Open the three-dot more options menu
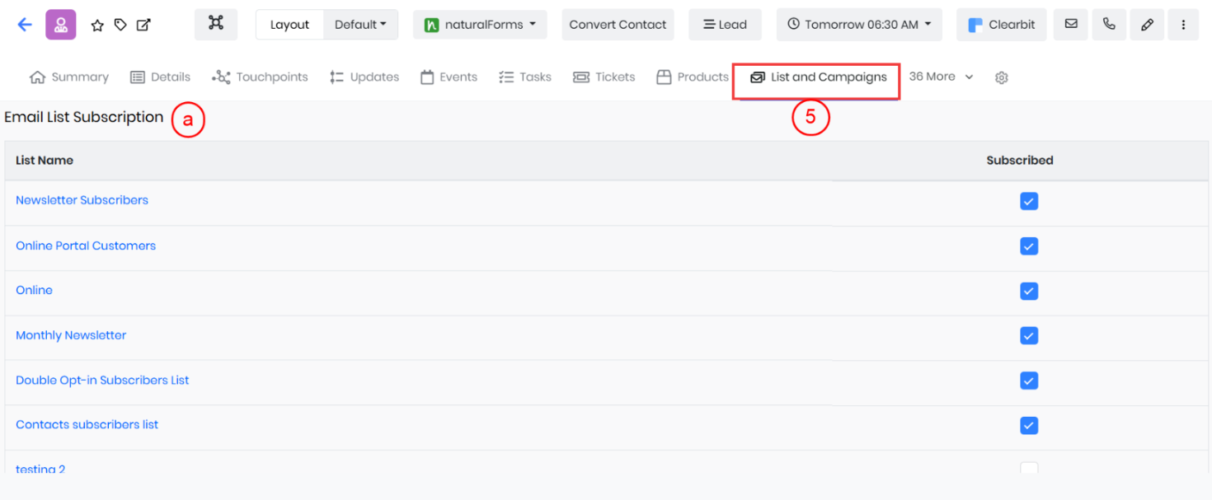Image resolution: width=1212 pixels, height=500 pixels. point(1184,25)
